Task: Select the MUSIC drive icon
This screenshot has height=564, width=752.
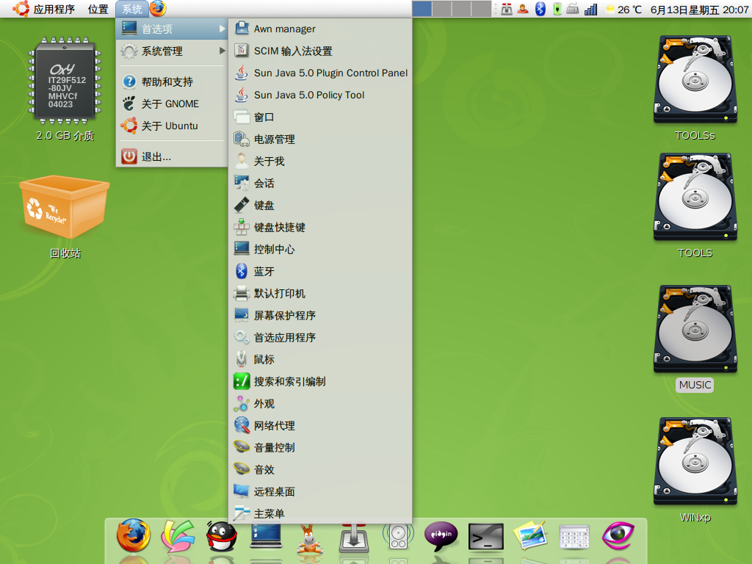Action: coord(695,338)
